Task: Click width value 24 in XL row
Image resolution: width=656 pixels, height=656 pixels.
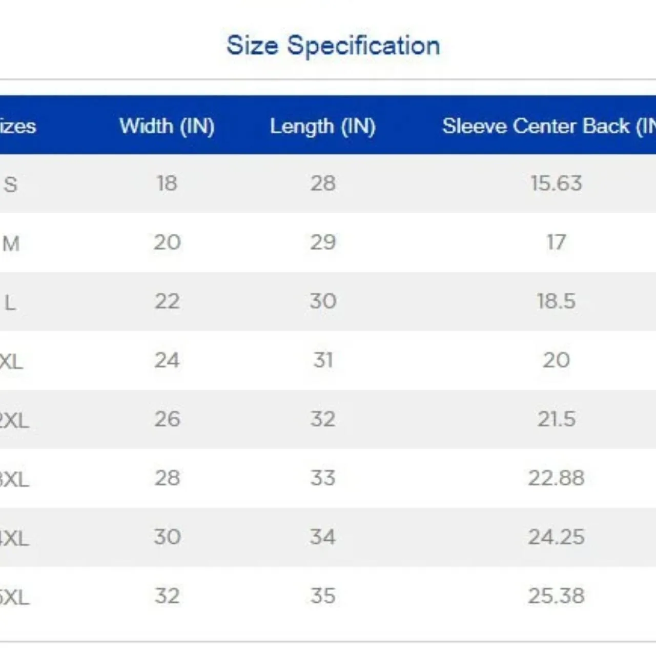Action: 167,360
